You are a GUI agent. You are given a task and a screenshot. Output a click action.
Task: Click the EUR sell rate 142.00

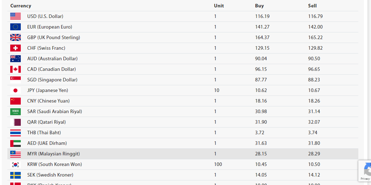click(315, 27)
